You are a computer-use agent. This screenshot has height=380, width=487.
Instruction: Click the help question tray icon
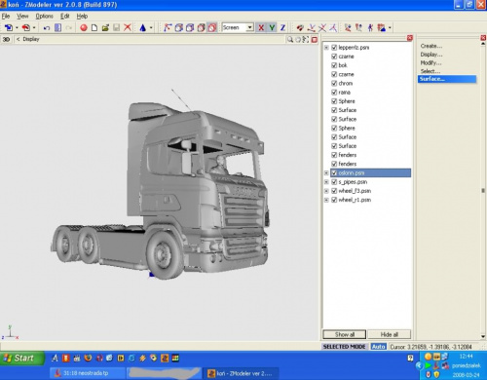point(410,358)
